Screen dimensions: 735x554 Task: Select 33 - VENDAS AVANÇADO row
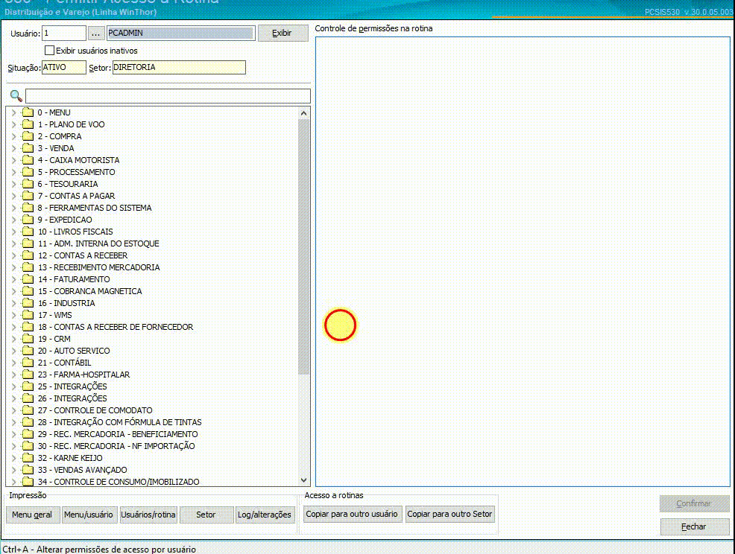pos(83,470)
